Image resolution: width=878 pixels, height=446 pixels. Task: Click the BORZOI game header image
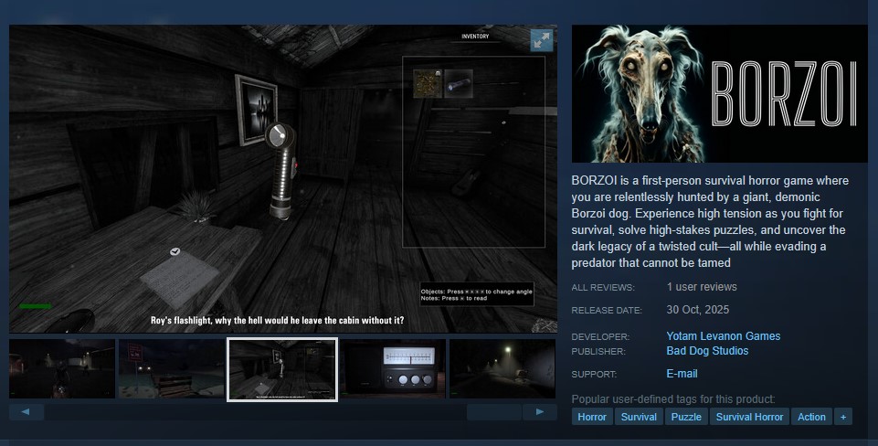point(720,93)
